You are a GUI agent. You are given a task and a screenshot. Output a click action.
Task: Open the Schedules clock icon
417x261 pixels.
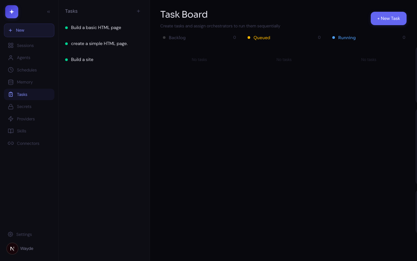coord(11,70)
